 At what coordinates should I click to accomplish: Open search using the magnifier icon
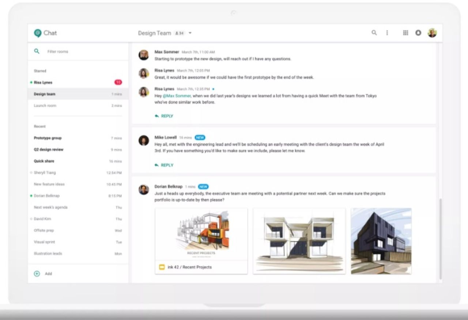[374, 33]
